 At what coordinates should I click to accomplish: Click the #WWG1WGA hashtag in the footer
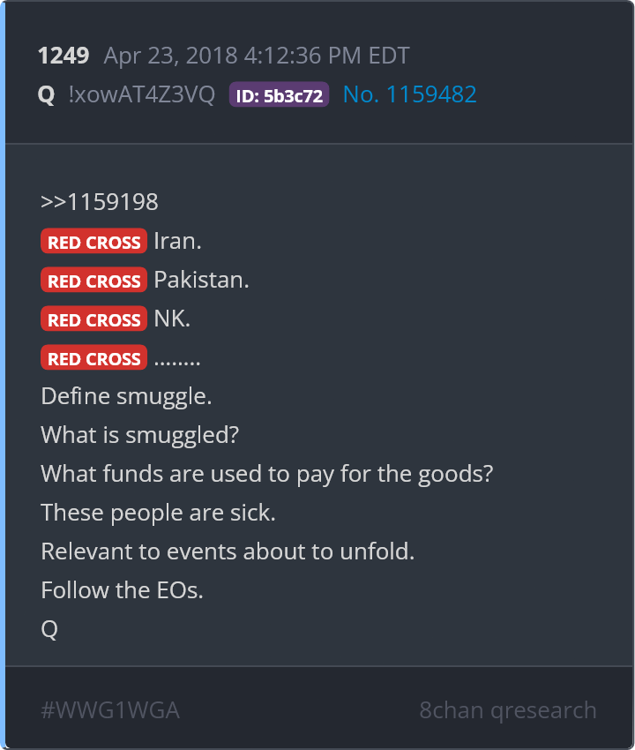click(110, 710)
